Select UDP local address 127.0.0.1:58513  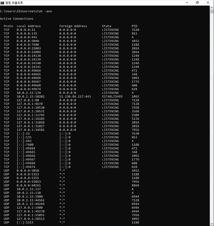click(x=30, y=219)
